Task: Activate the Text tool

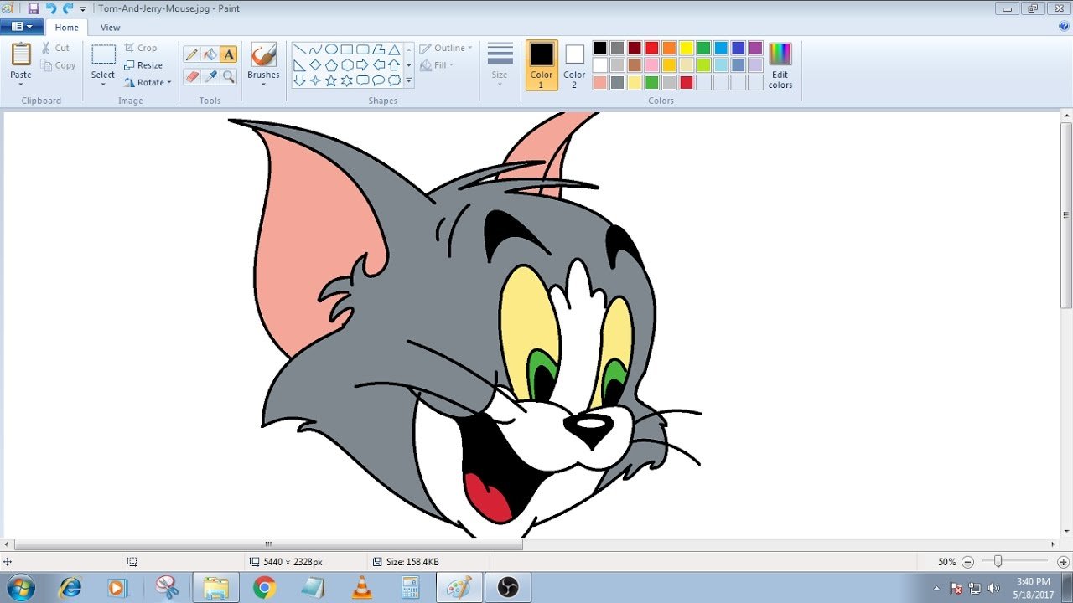Action: (x=229, y=55)
